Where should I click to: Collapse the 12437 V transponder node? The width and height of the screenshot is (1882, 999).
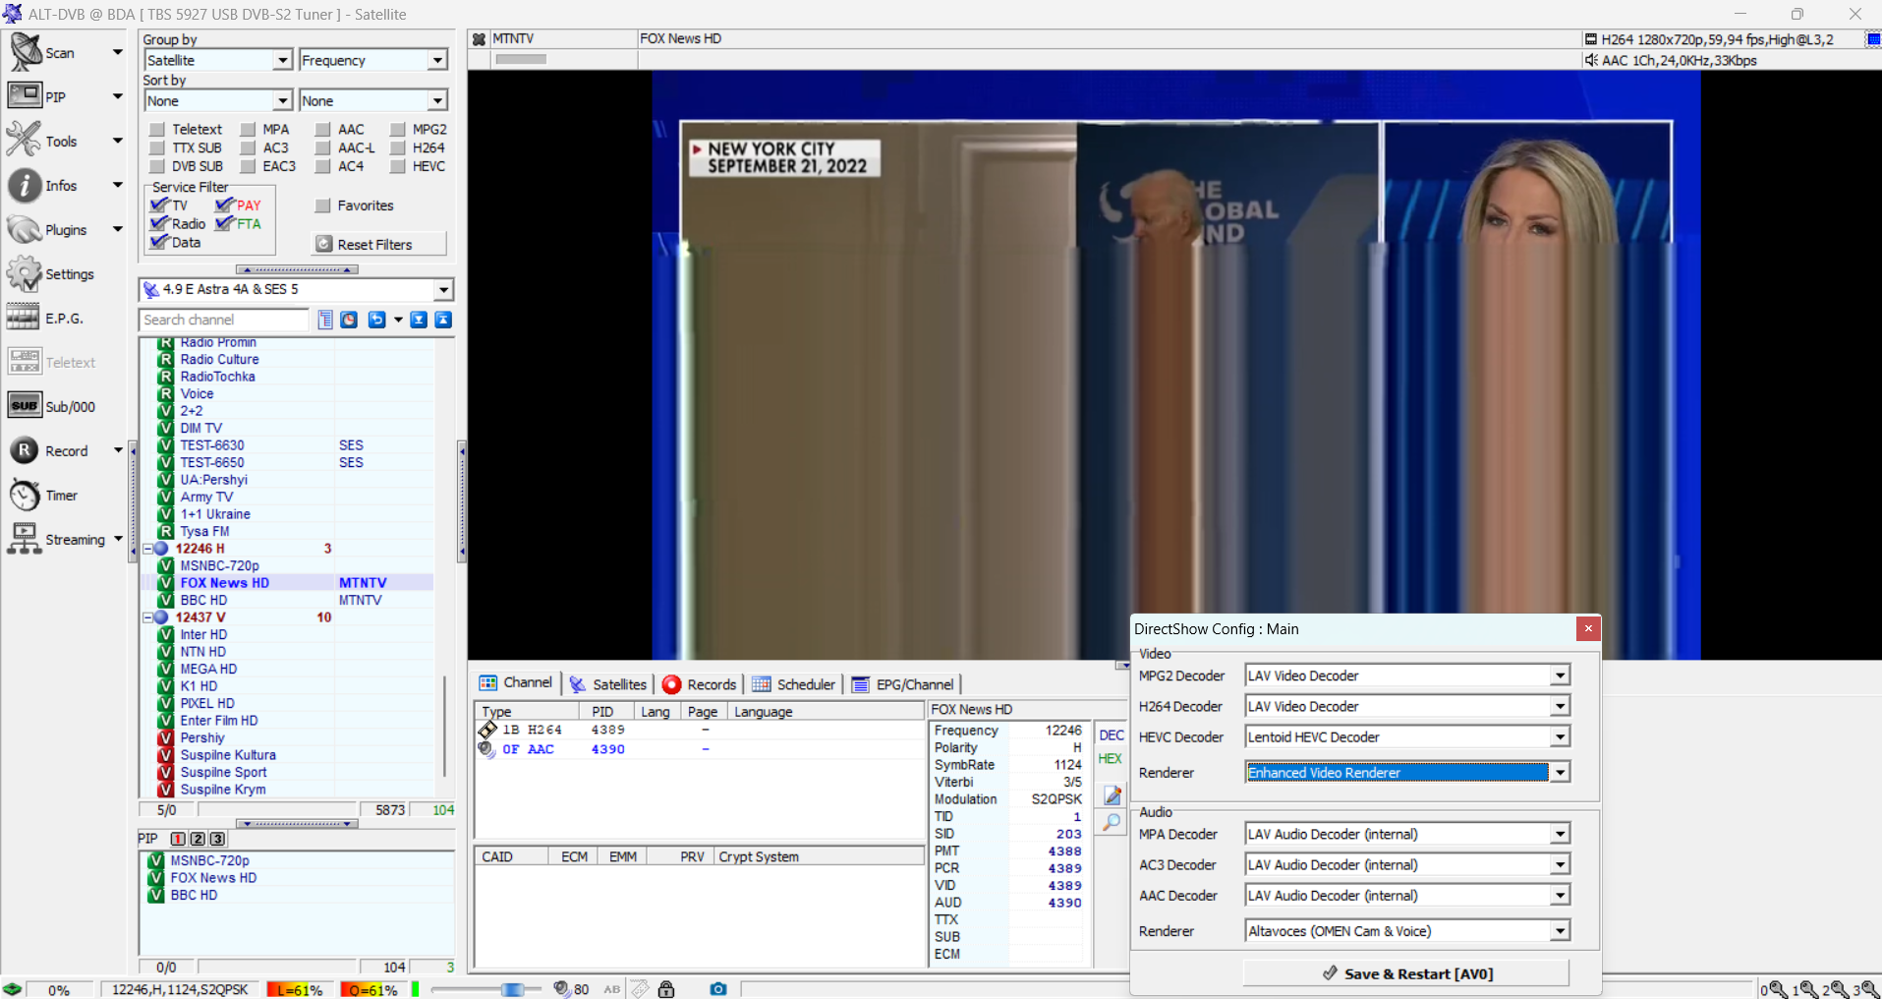pyautogui.click(x=148, y=617)
